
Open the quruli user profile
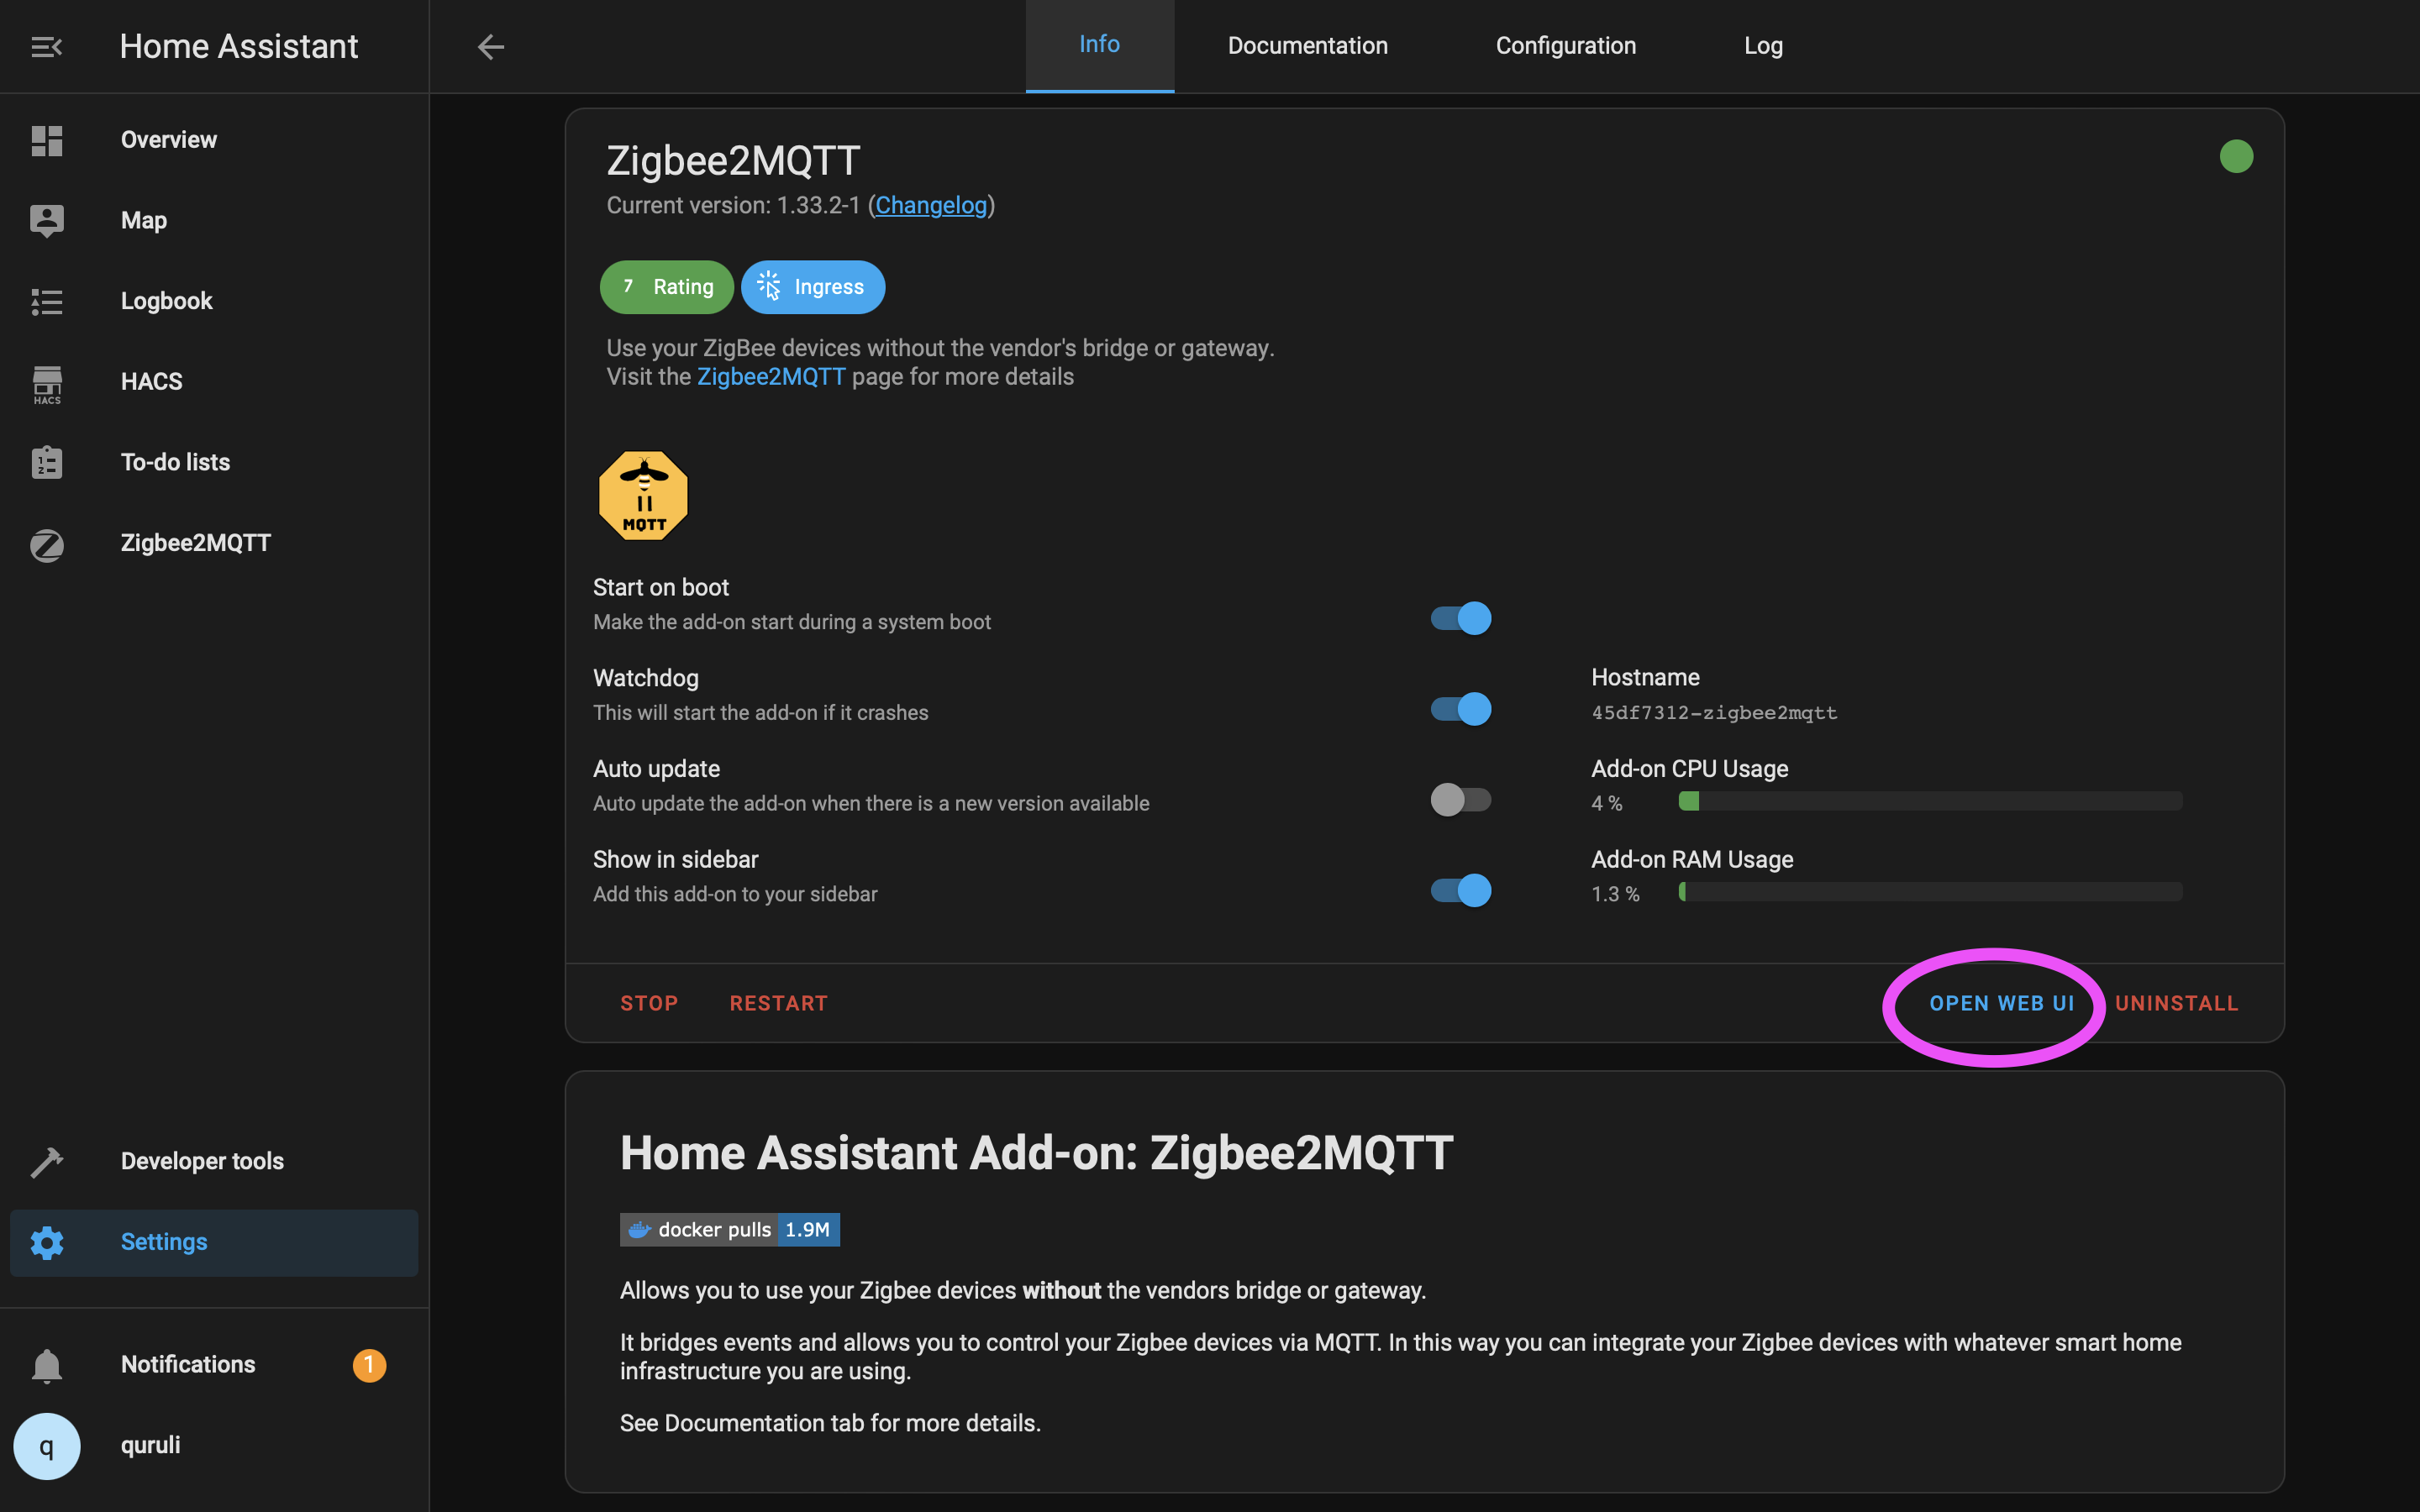pos(214,1446)
